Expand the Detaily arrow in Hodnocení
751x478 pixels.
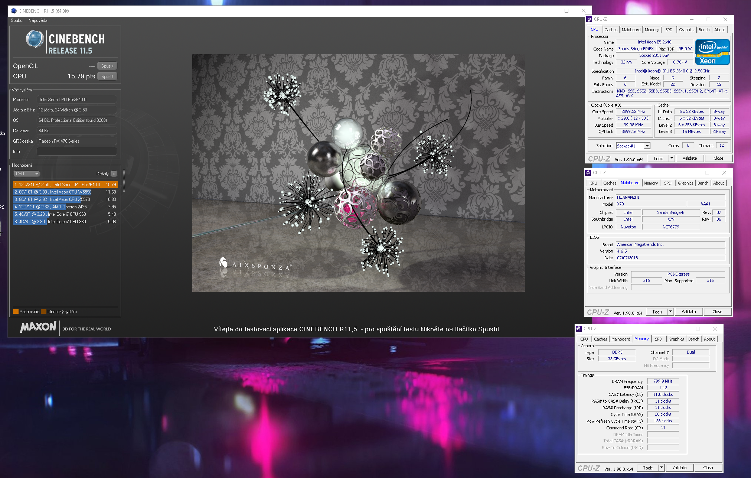114,174
